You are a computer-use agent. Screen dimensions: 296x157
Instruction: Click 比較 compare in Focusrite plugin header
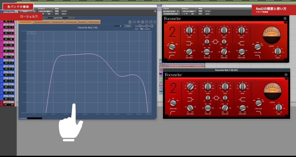pyautogui.click(x=192, y=14)
